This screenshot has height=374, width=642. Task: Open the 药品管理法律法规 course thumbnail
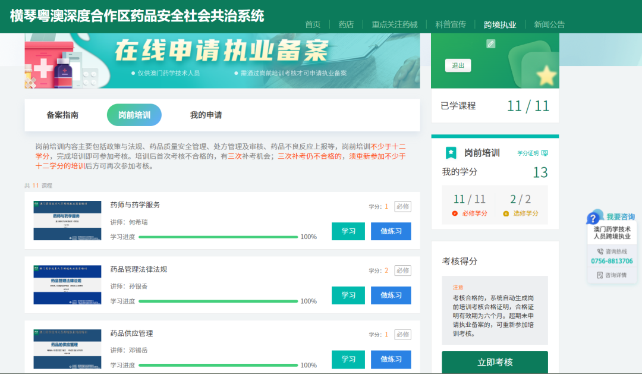click(x=67, y=284)
